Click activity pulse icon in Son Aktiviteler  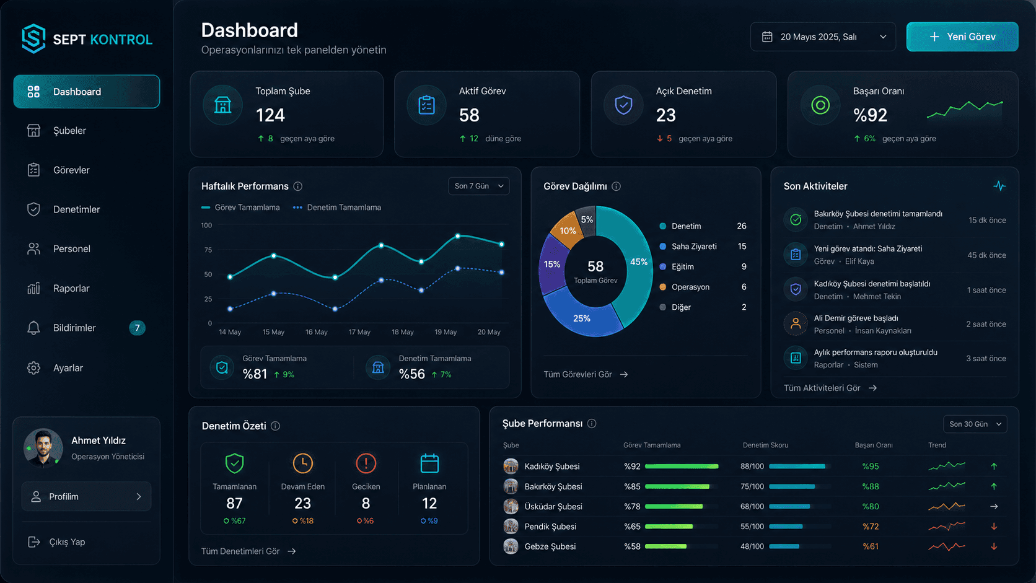tap(999, 186)
